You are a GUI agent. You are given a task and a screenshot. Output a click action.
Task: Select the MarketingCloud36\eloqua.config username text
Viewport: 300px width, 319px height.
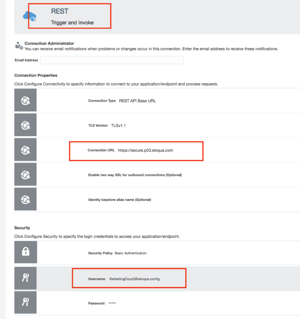[x=134, y=279]
